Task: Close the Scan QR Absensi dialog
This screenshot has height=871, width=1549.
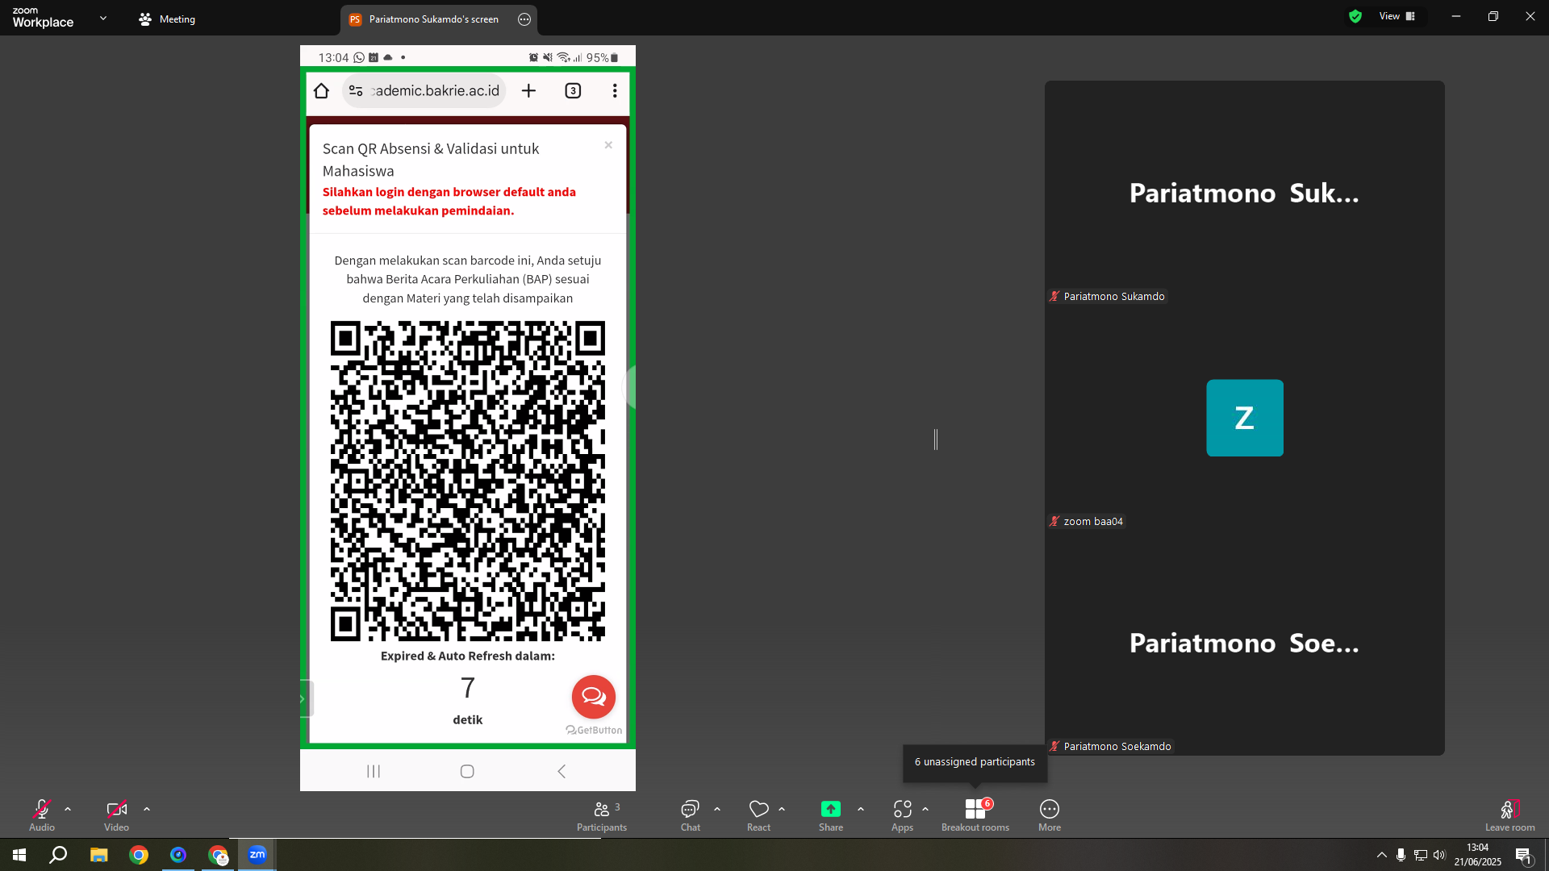Action: [x=608, y=145]
